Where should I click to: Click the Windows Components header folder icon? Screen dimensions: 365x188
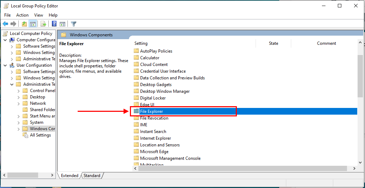tap(64, 35)
